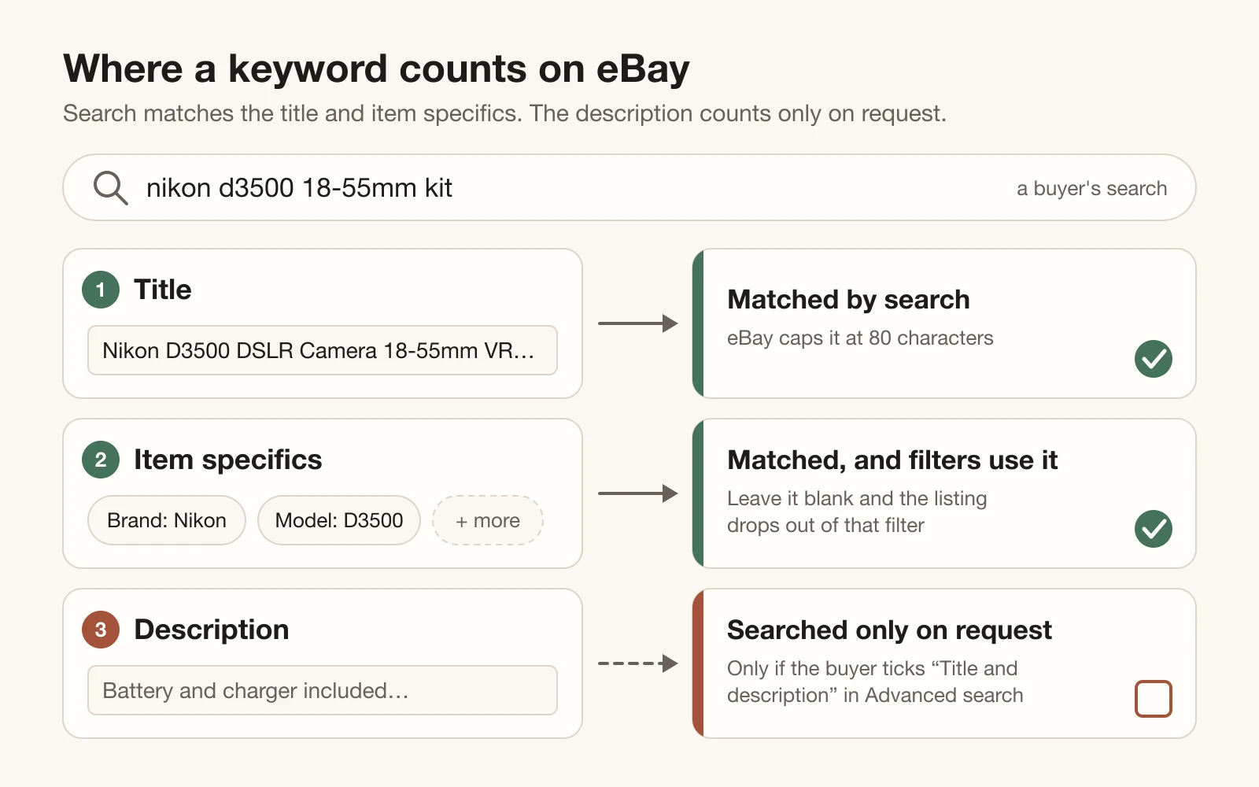
Task: Click the + more item specifics chip
Action: click(x=488, y=520)
